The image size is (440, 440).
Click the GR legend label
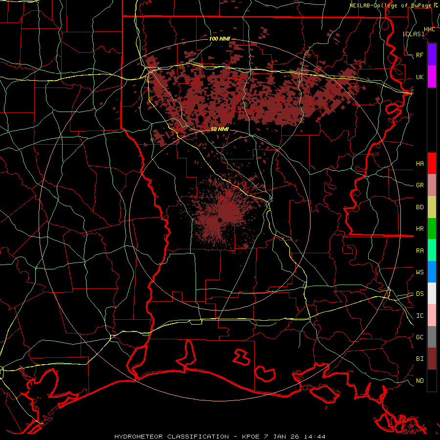tap(420, 185)
